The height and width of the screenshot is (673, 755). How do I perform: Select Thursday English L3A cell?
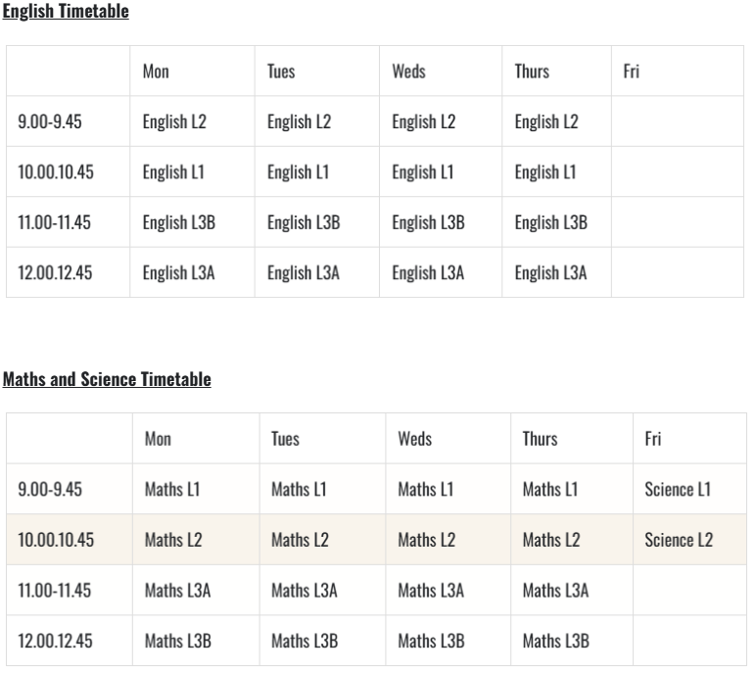point(550,273)
